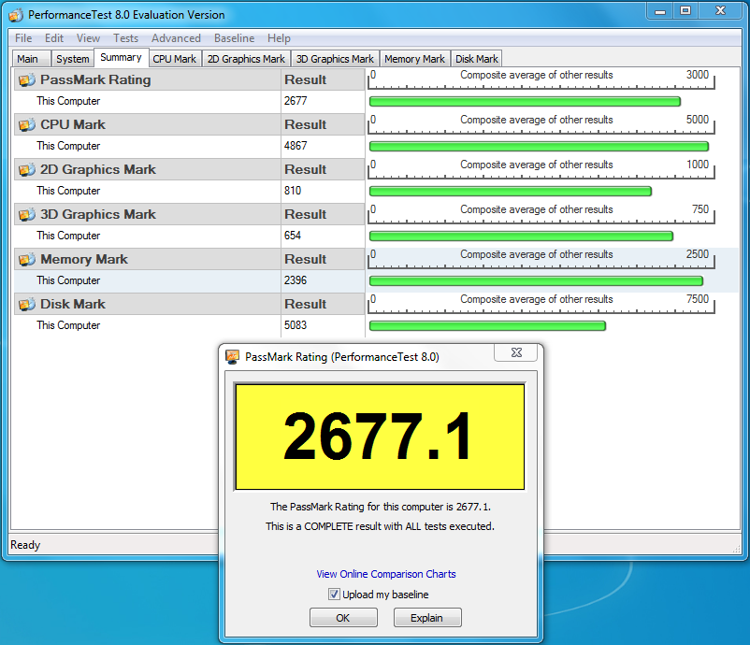
Task: Click the 3D Graphics result value 654
Action: pos(293,236)
